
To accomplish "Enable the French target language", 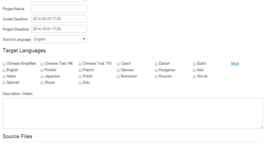I will (80, 70).
